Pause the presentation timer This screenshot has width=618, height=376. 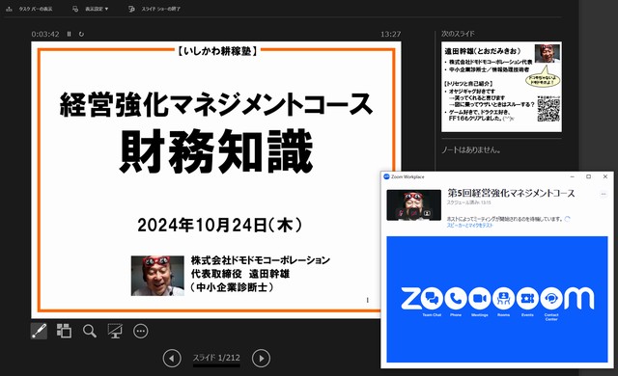coord(69,34)
